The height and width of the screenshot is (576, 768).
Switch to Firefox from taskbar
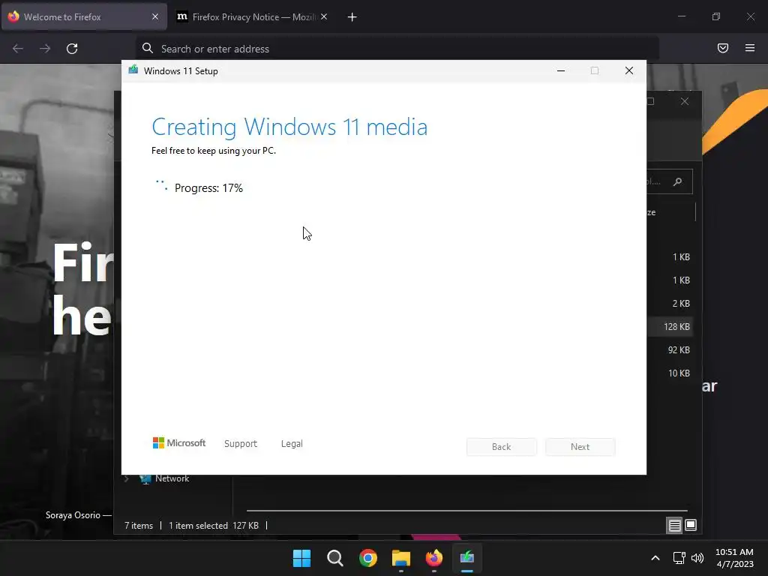(434, 558)
